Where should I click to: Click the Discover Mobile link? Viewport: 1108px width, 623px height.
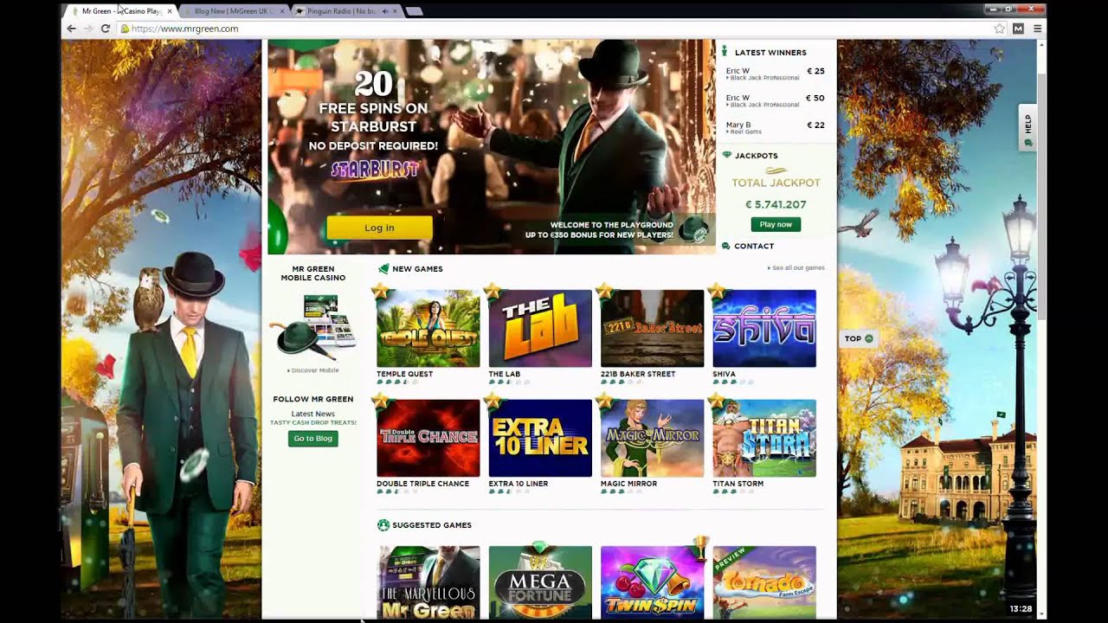click(313, 370)
